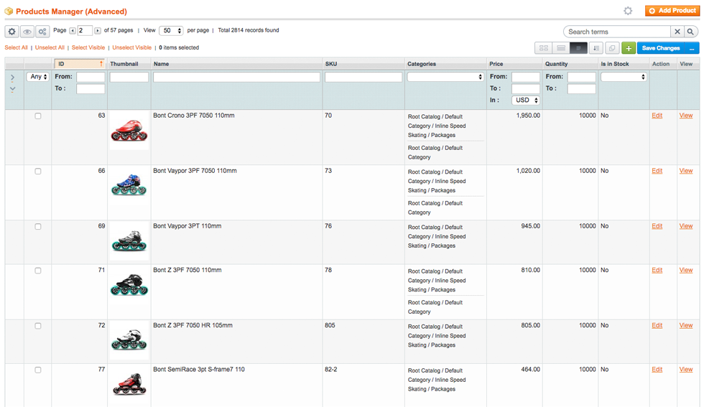Click View for Bont Z 3PF 7050 110mm
704x407 pixels.
coord(685,270)
